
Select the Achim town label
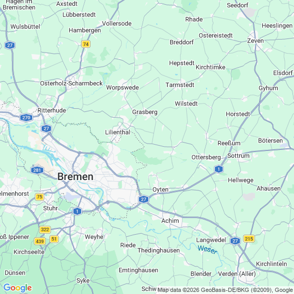tap(170, 221)
